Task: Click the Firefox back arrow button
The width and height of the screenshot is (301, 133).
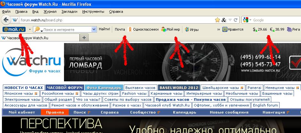Action: click(x=6, y=20)
